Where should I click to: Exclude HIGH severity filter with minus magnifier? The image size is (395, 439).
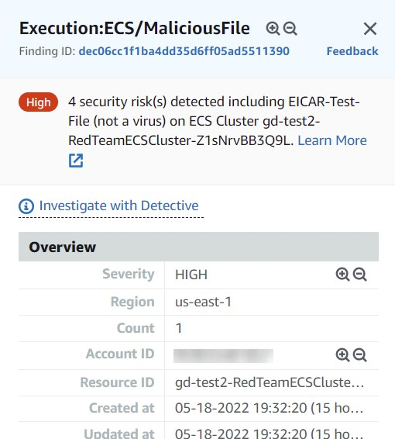coord(360,275)
